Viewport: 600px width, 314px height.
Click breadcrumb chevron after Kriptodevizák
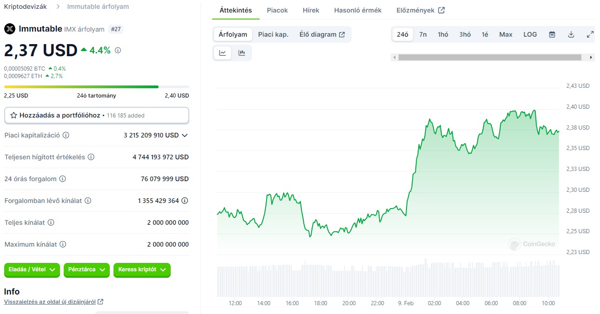pos(58,7)
